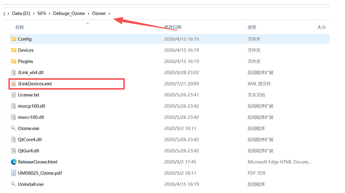Select the Uninstall.exe file name
Screen dimensions: 345x193
pos(31,184)
